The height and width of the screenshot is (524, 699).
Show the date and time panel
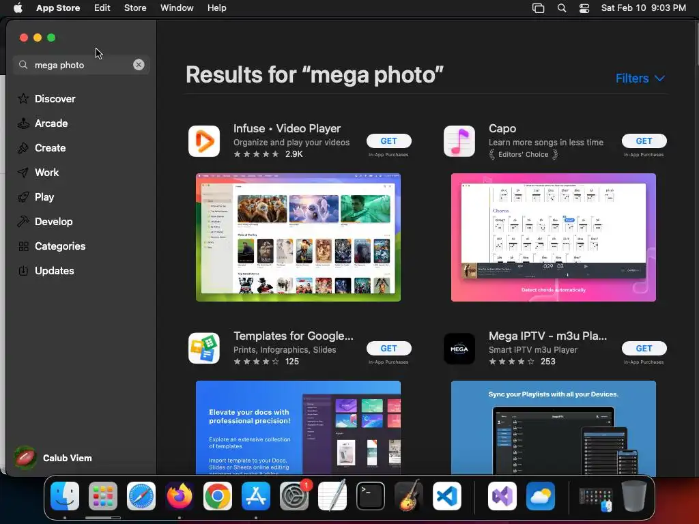coord(643,8)
